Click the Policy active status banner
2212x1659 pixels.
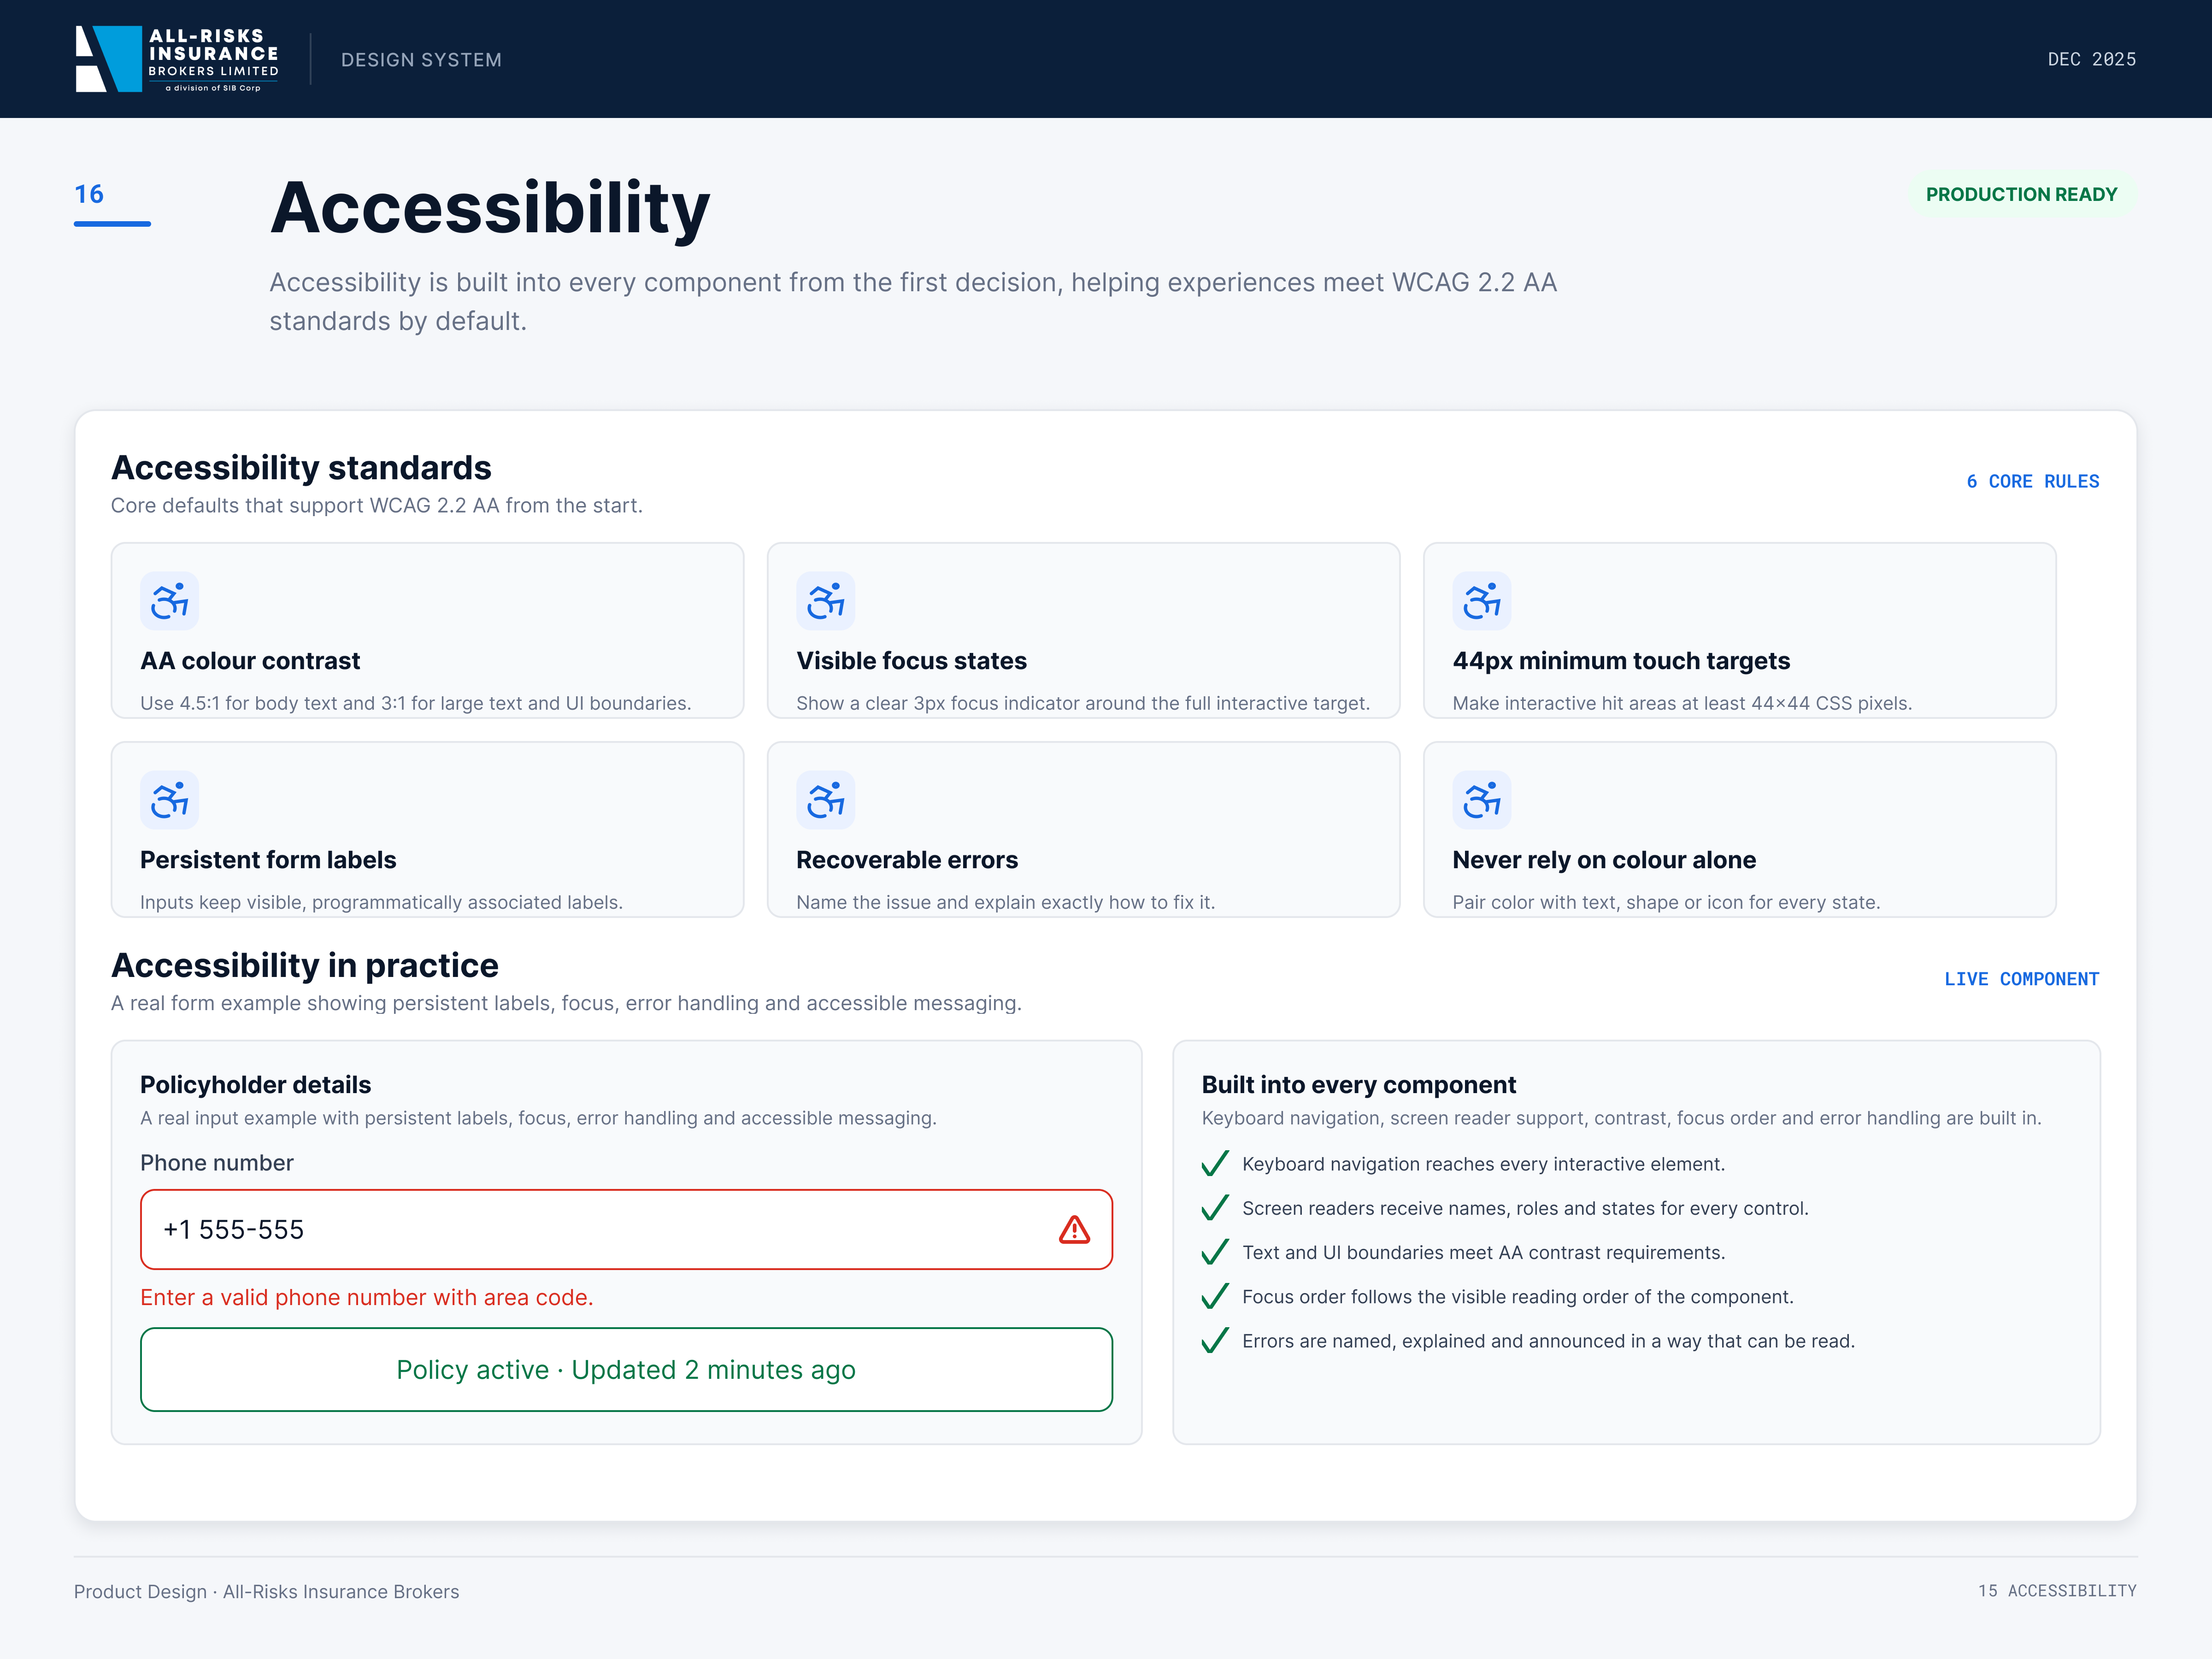tap(626, 1369)
